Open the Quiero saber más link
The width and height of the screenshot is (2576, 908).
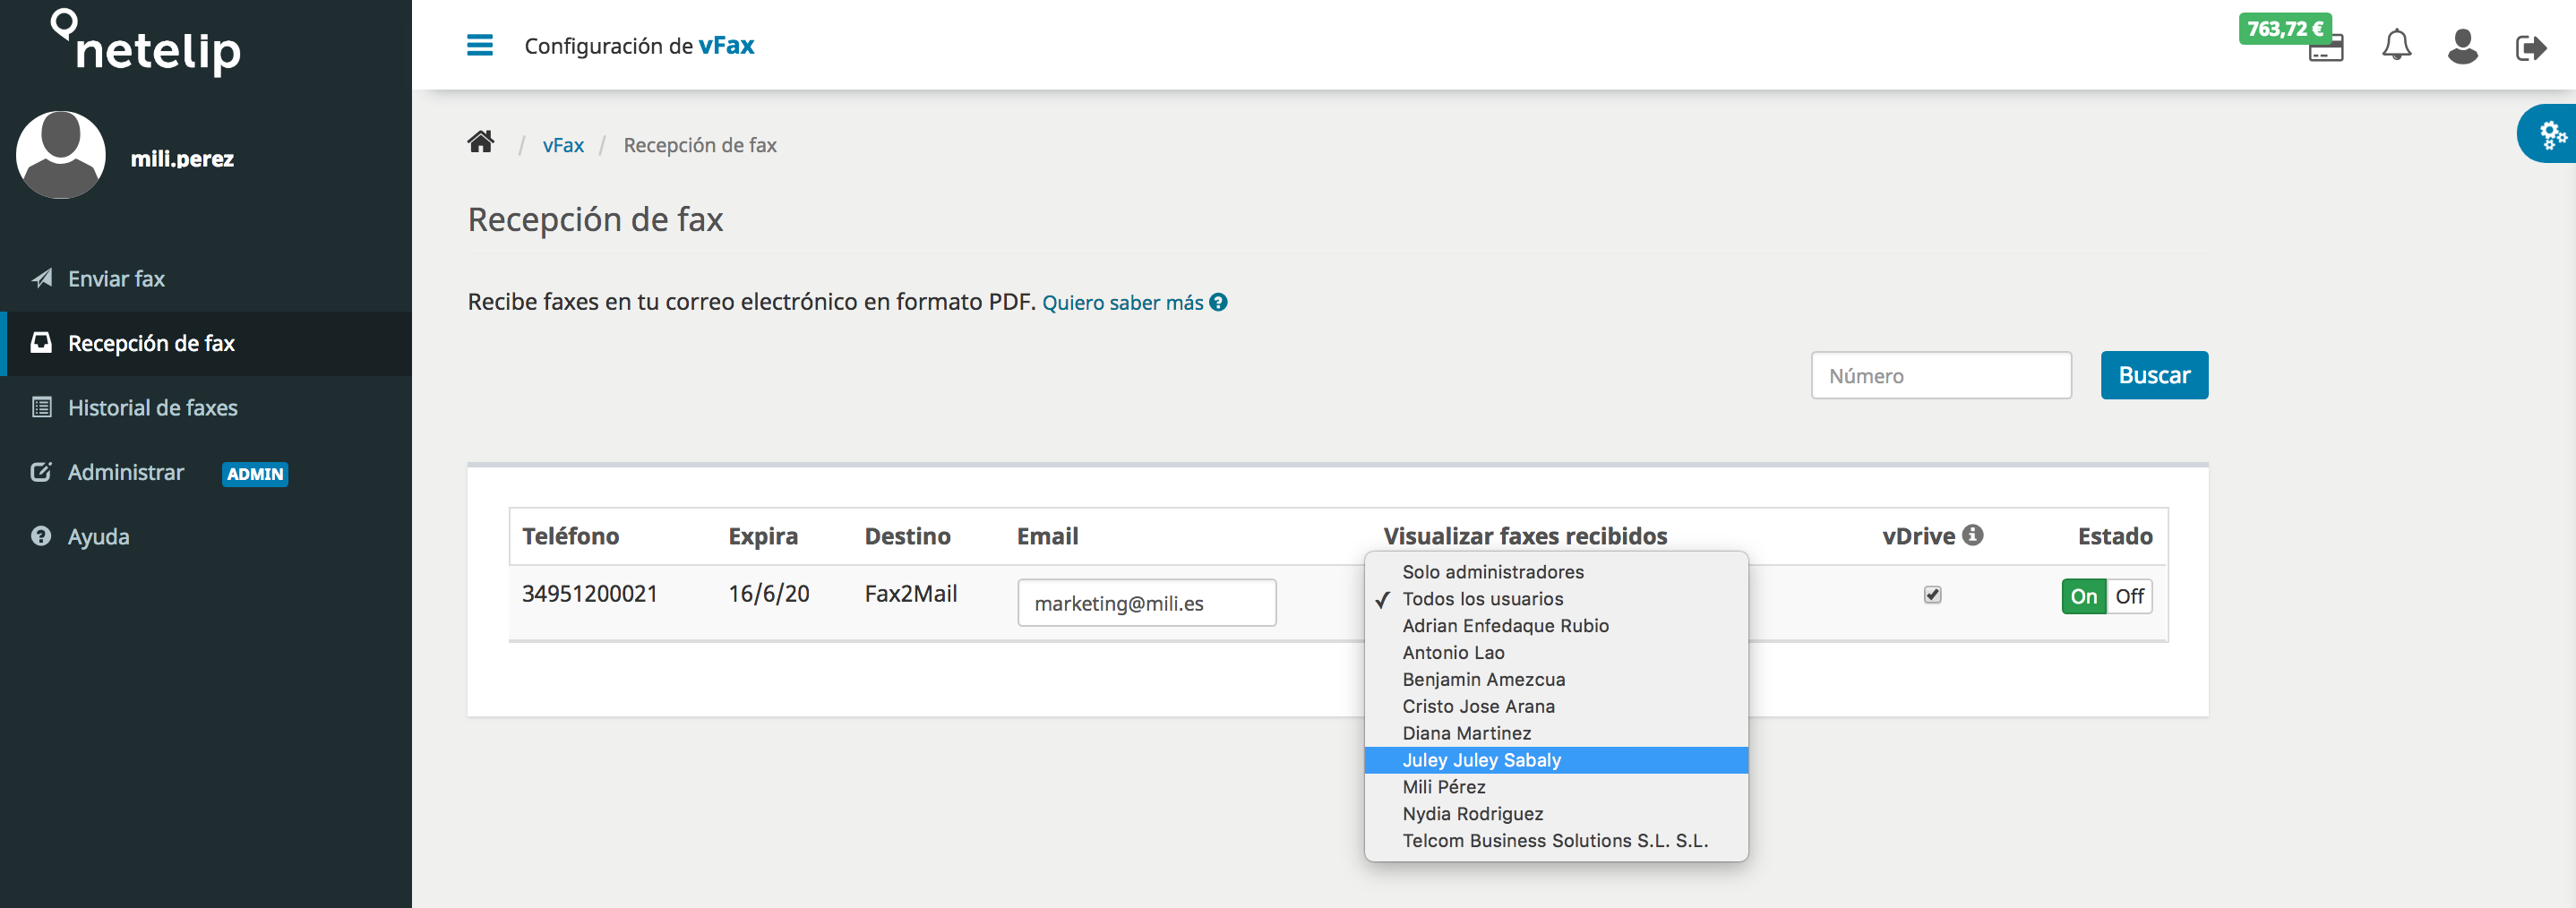1122,302
